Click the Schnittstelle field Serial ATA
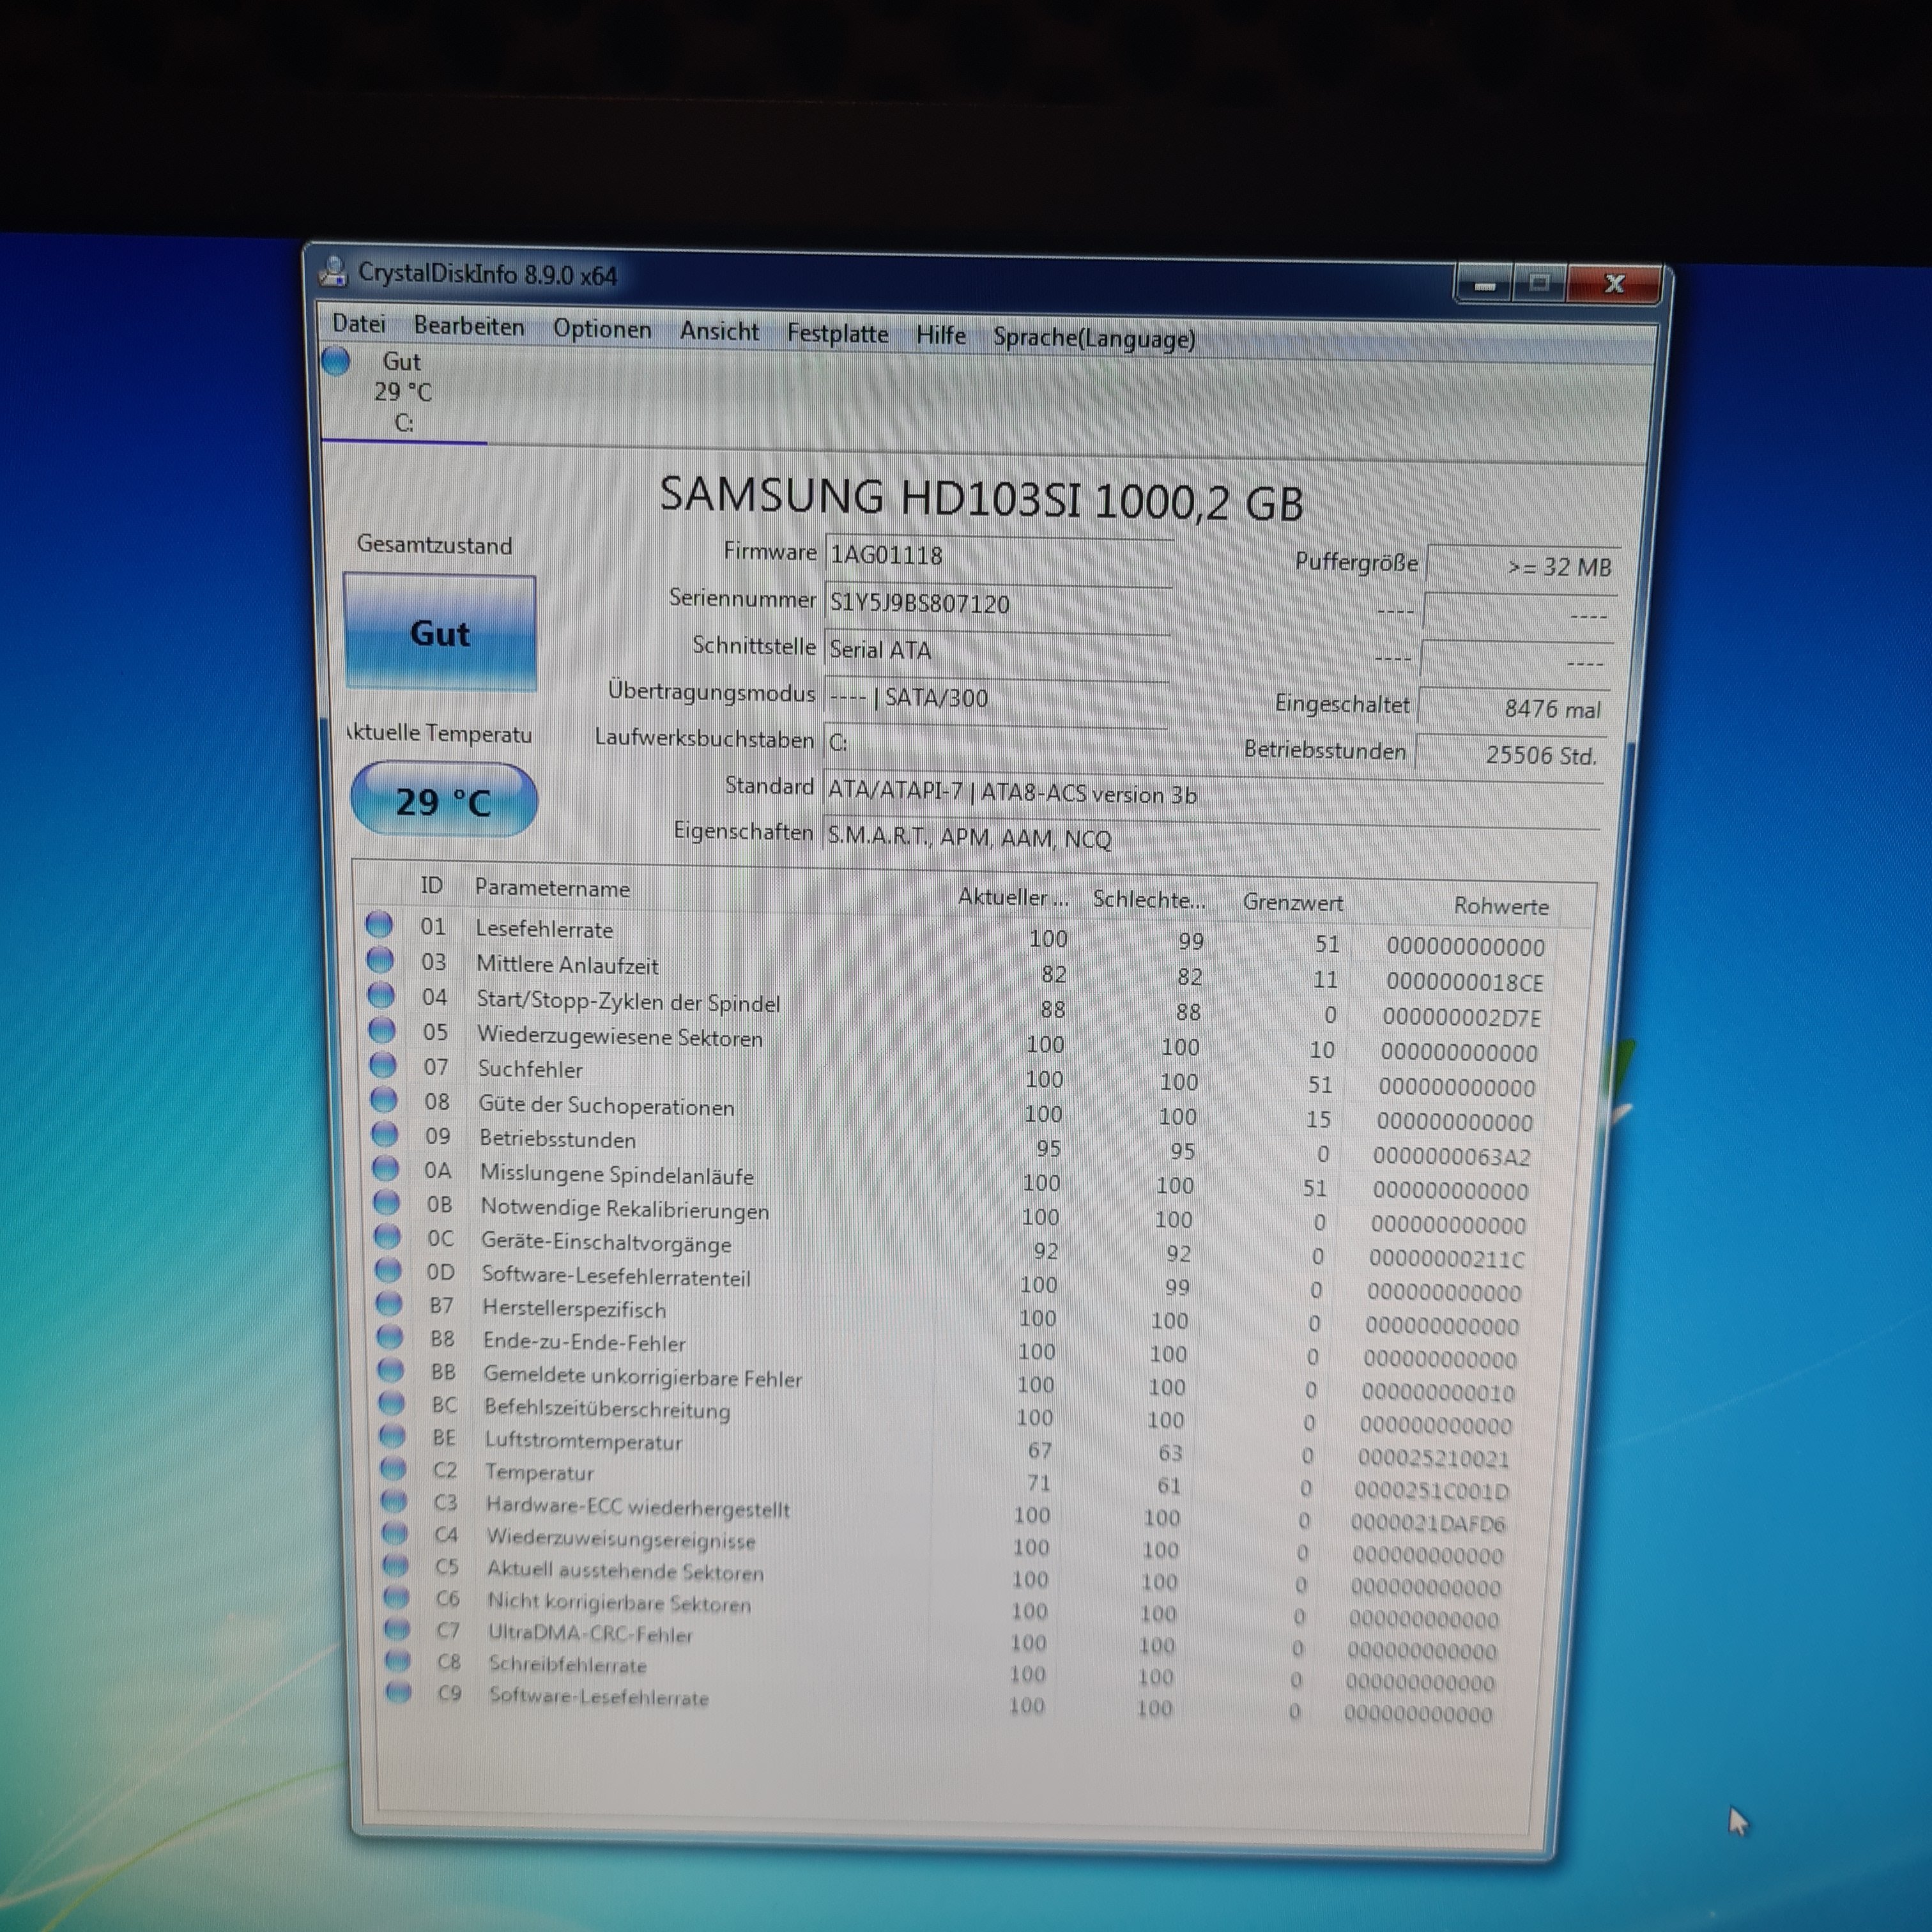This screenshot has height=1932, width=1932. 997,651
